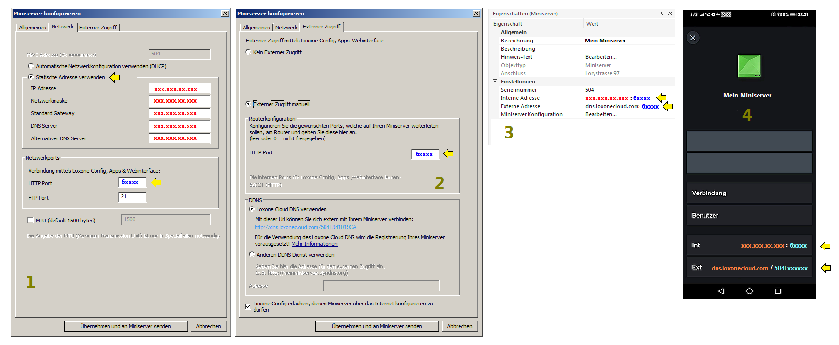Click the Eigenschaft column header
Screen dimensions: 839x345
(537, 24)
